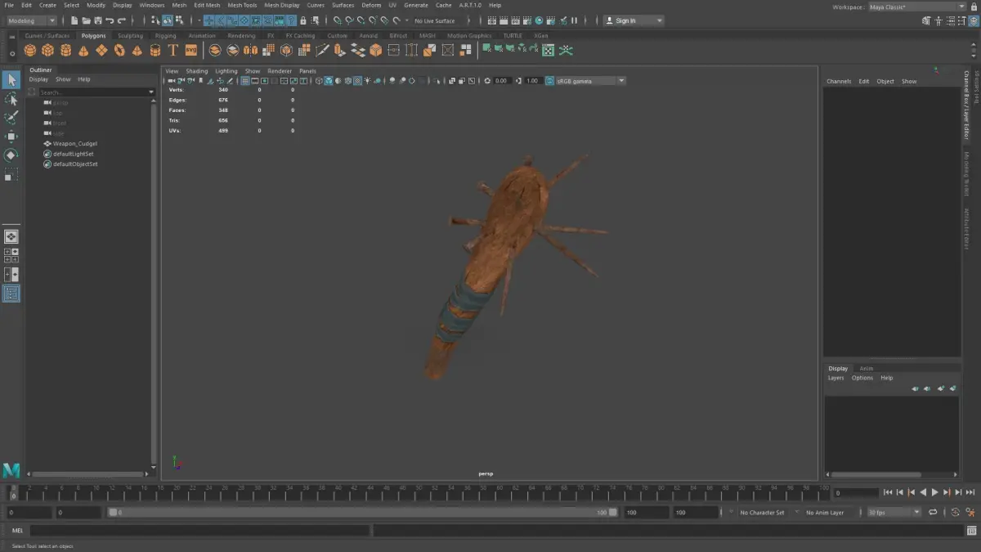Activate the Select tool arrow
Screen dimensions: 981x552
click(11, 79)
